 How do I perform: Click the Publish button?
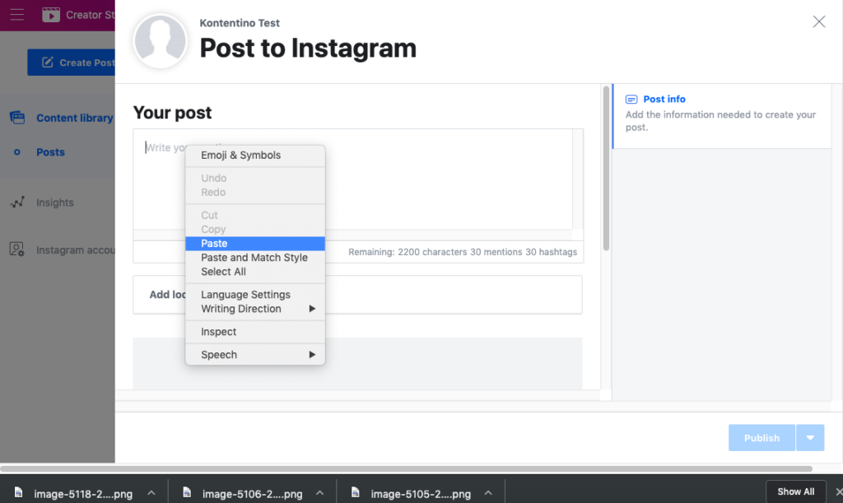point(761,437)
